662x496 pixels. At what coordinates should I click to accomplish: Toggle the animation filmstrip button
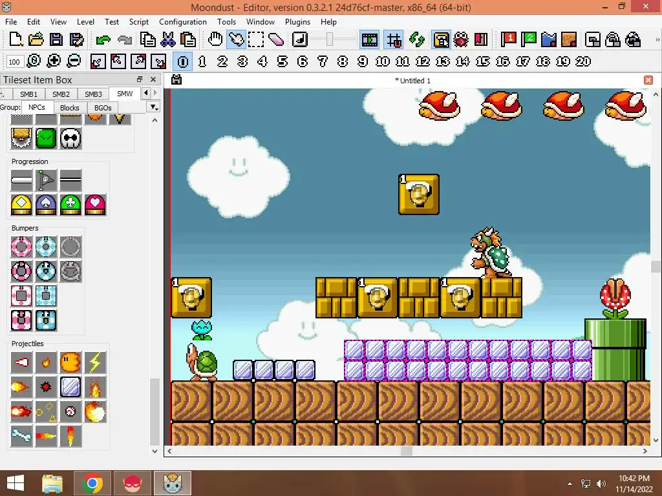(x=369, y=40)
